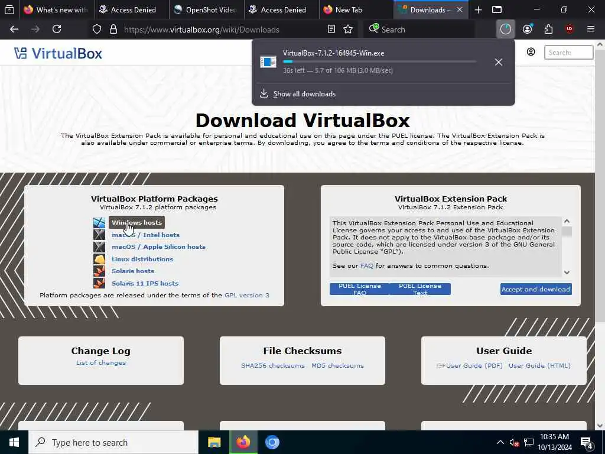
Task: Click the PUEL License FAQ button
Action: click(x=360, y=289)
